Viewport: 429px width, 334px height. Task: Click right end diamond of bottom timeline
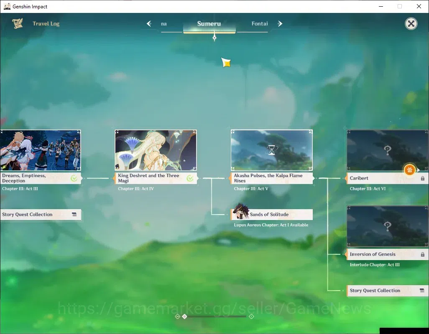251,316
